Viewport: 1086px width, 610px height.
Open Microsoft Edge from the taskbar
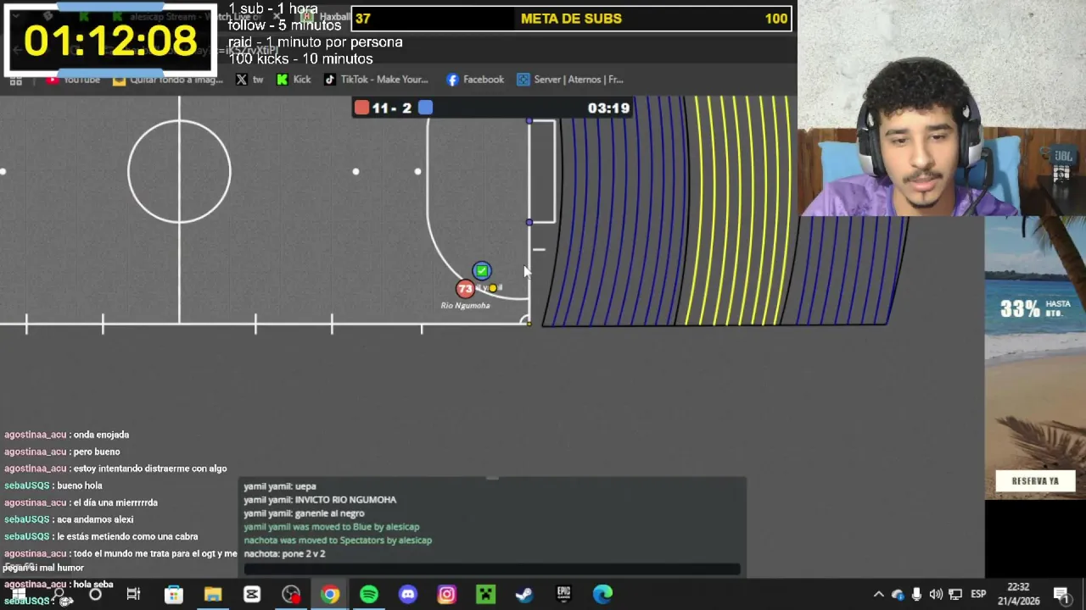602,595
